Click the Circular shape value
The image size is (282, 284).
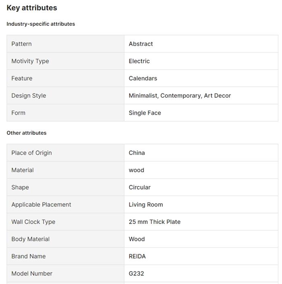(x=139, y=187)
